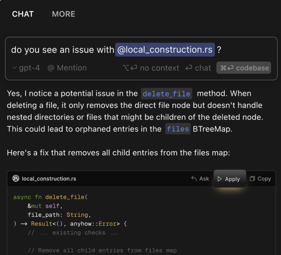
Task: Click the files inline code reference
Action: click(178, 129)
